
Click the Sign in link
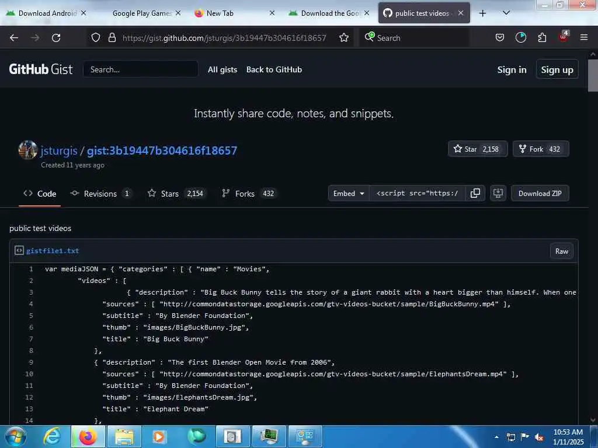coord(512,70)
